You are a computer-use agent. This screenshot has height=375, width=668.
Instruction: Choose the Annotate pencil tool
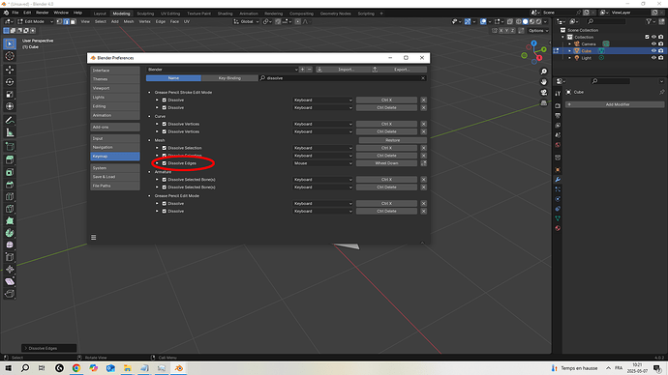coord(10,120)
